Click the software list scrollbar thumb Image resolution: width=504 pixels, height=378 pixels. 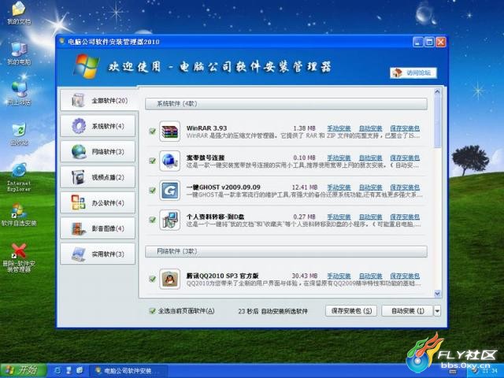click(x=437, y=121)
